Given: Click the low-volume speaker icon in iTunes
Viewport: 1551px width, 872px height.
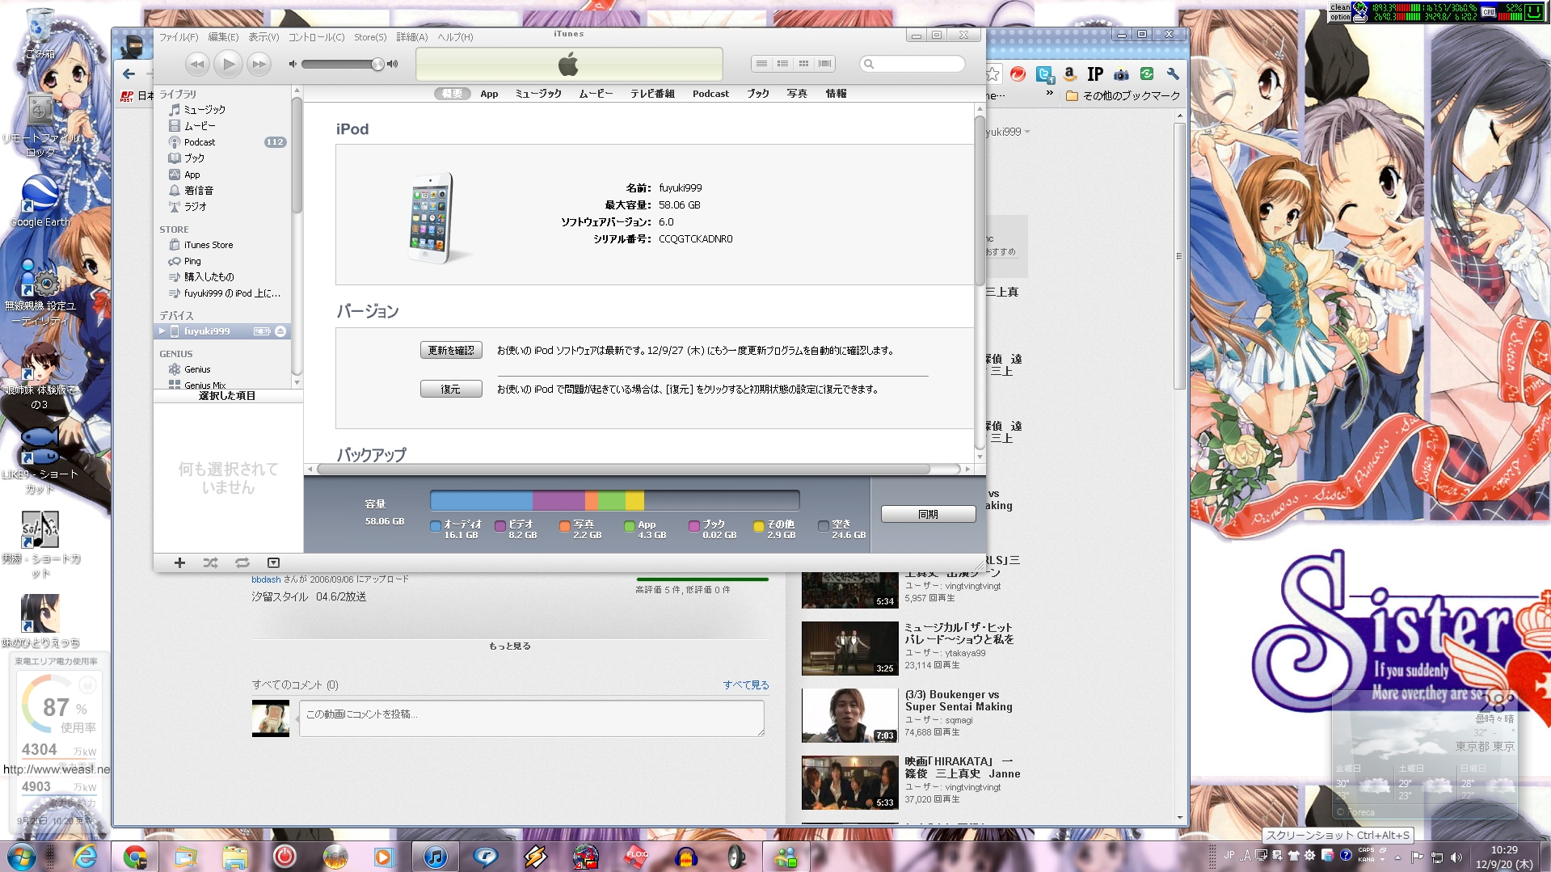Looking at the screenshot, I should coord(293,64).
